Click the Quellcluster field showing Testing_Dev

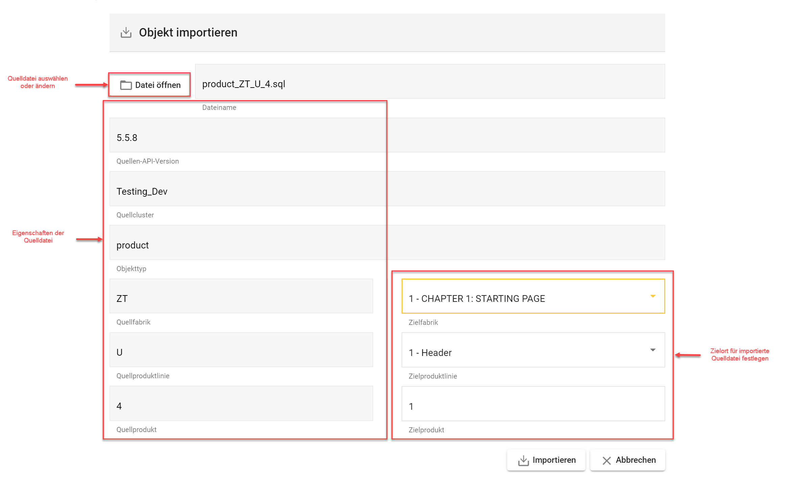click(x=387, y=189)
